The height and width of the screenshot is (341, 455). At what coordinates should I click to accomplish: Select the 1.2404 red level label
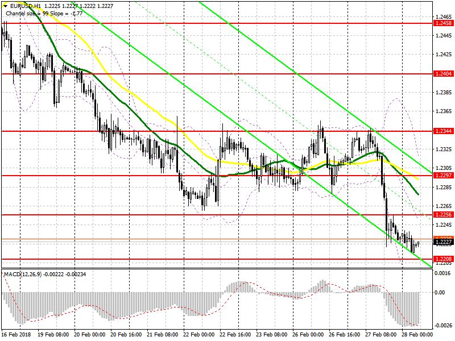tap(444, 74)
